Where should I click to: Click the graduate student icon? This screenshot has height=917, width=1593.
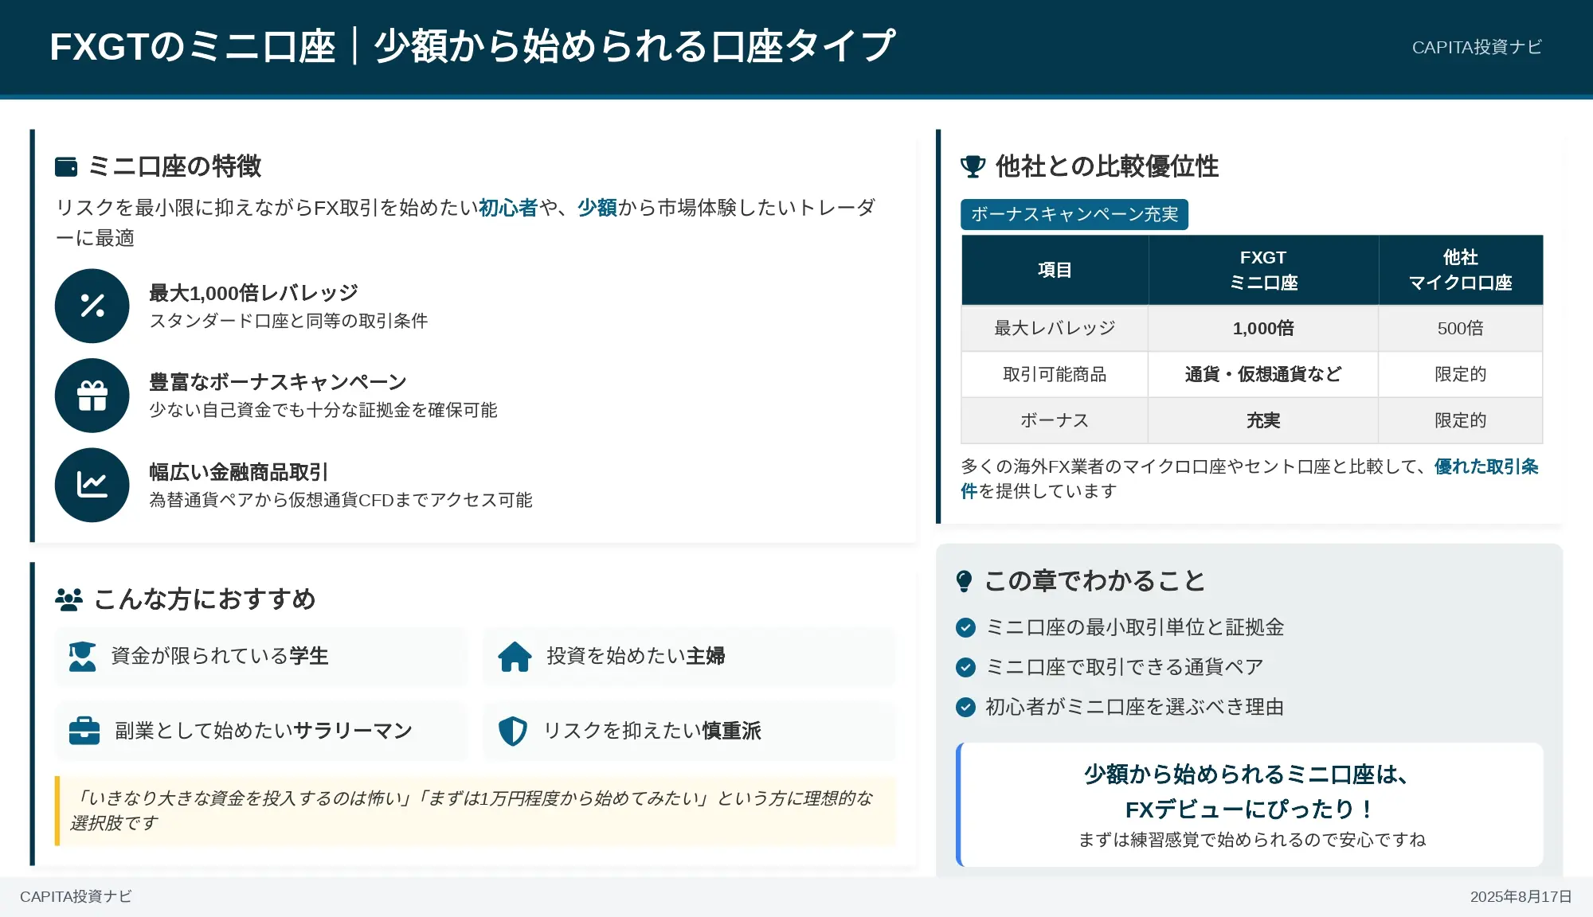[82, 656]
